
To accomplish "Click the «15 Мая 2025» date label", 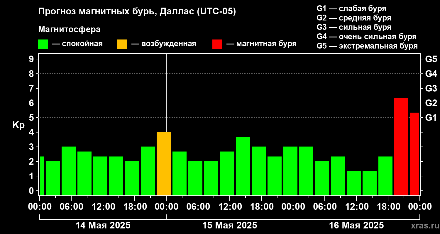I will tap(230, 226).
